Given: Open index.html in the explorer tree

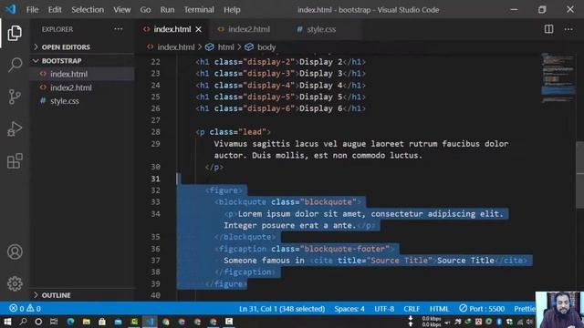Looking at the screenshot, I should [82, 74].
